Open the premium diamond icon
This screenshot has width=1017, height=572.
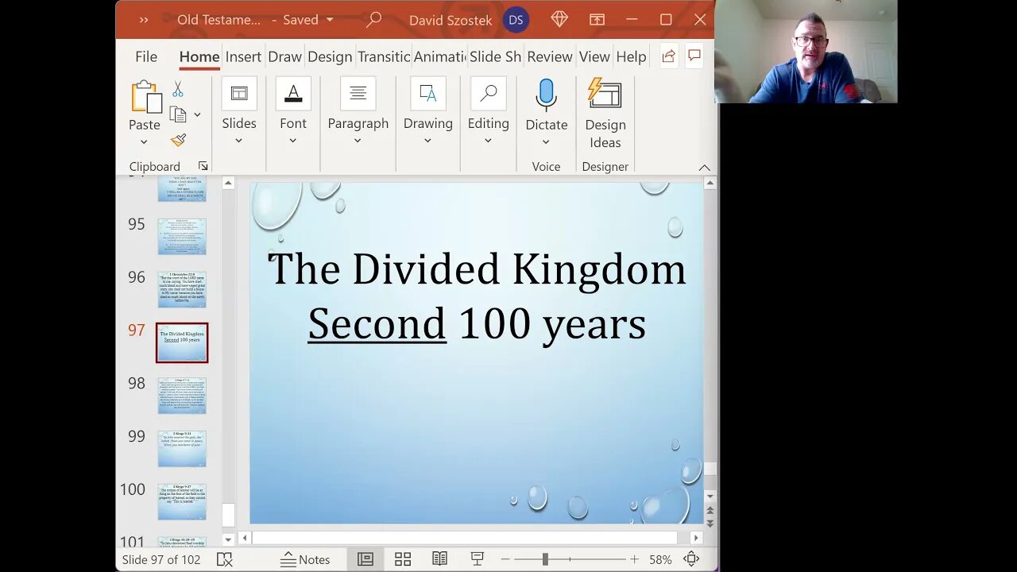[x=559, y=20]
